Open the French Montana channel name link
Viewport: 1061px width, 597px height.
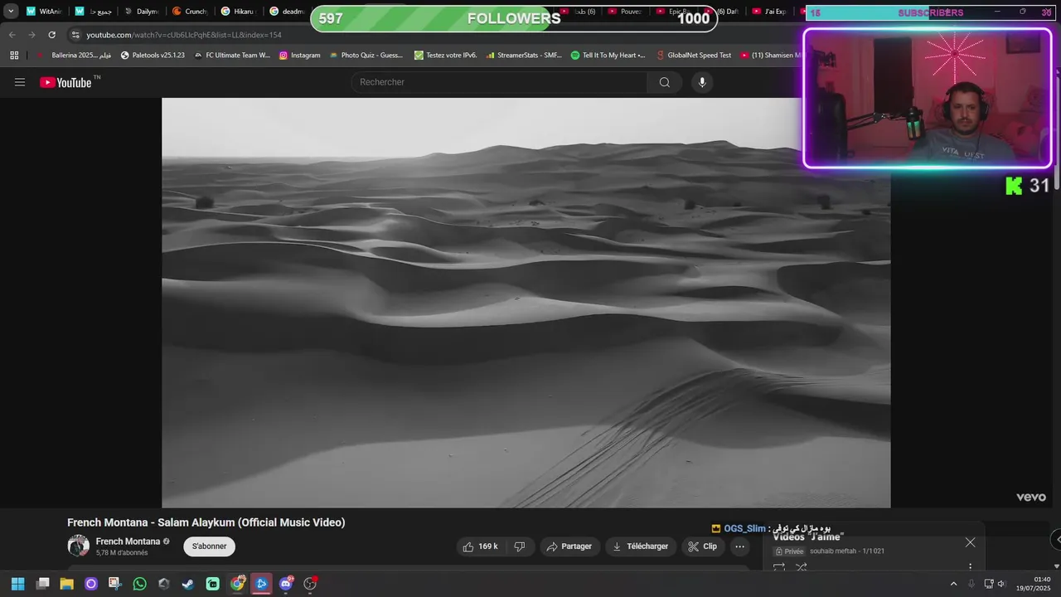click(x=128, y=541)
